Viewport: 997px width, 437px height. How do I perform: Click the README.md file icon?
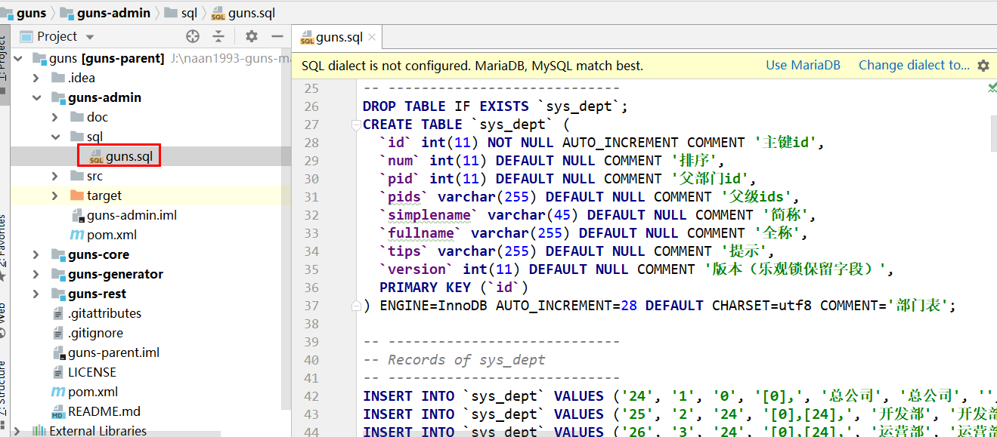pyautogui.click(x=58, y=411)
